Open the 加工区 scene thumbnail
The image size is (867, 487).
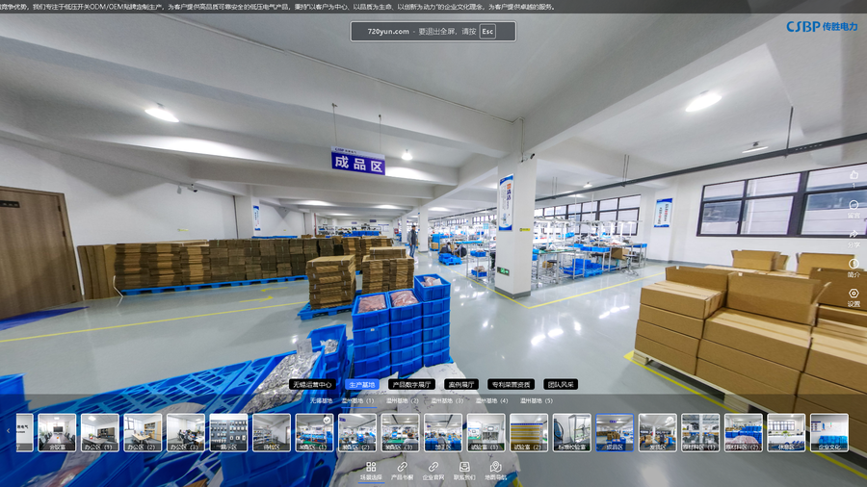point(443,433)
